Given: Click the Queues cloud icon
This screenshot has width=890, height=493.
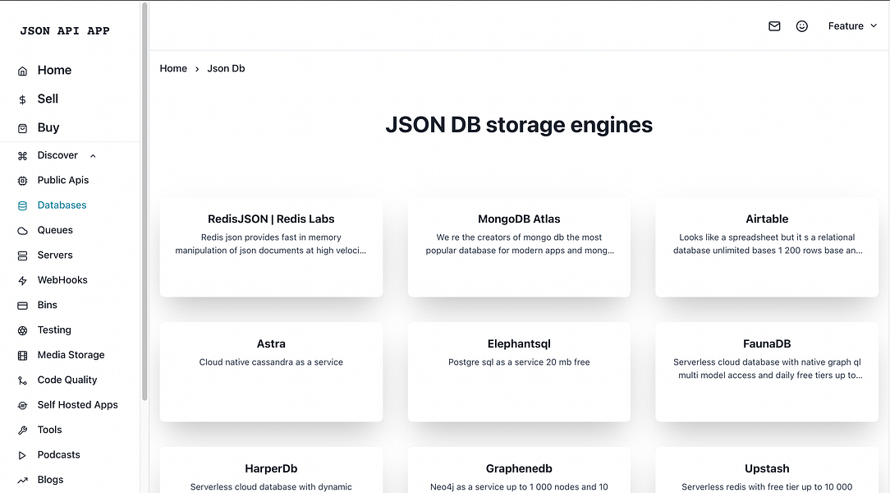Looking at the screenshot, I should [x=23, y=231].
